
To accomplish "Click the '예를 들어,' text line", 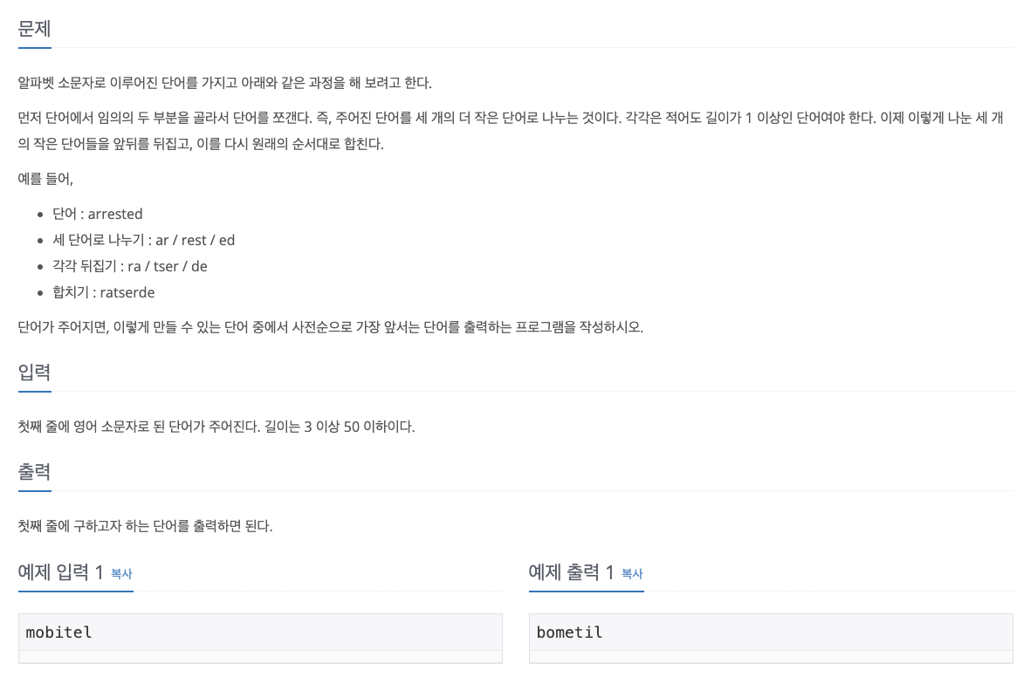I will coord(45,179).
